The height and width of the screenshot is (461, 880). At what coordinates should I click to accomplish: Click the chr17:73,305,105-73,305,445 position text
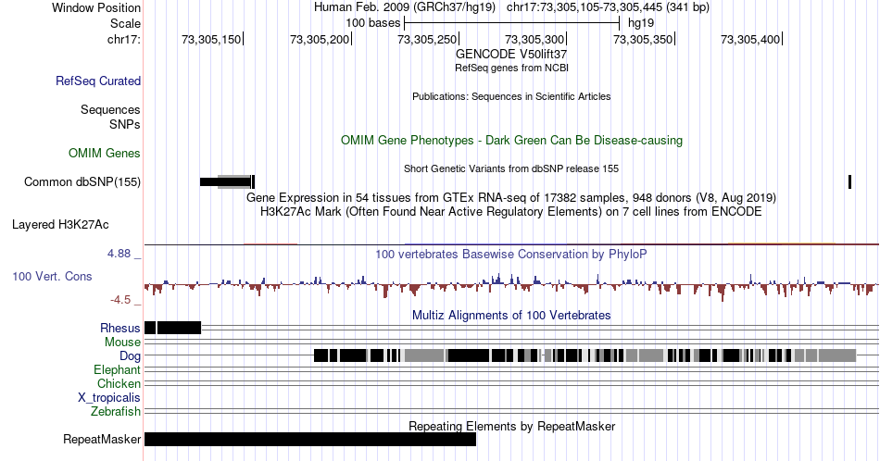(608, 7)
